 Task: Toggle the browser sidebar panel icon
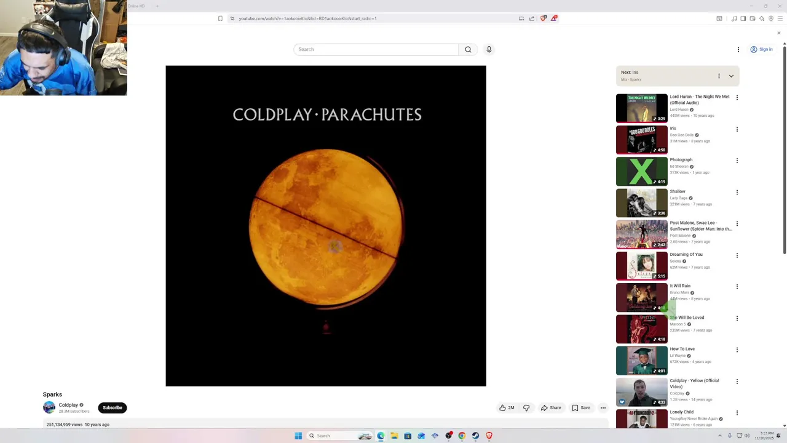coord(743,18)
